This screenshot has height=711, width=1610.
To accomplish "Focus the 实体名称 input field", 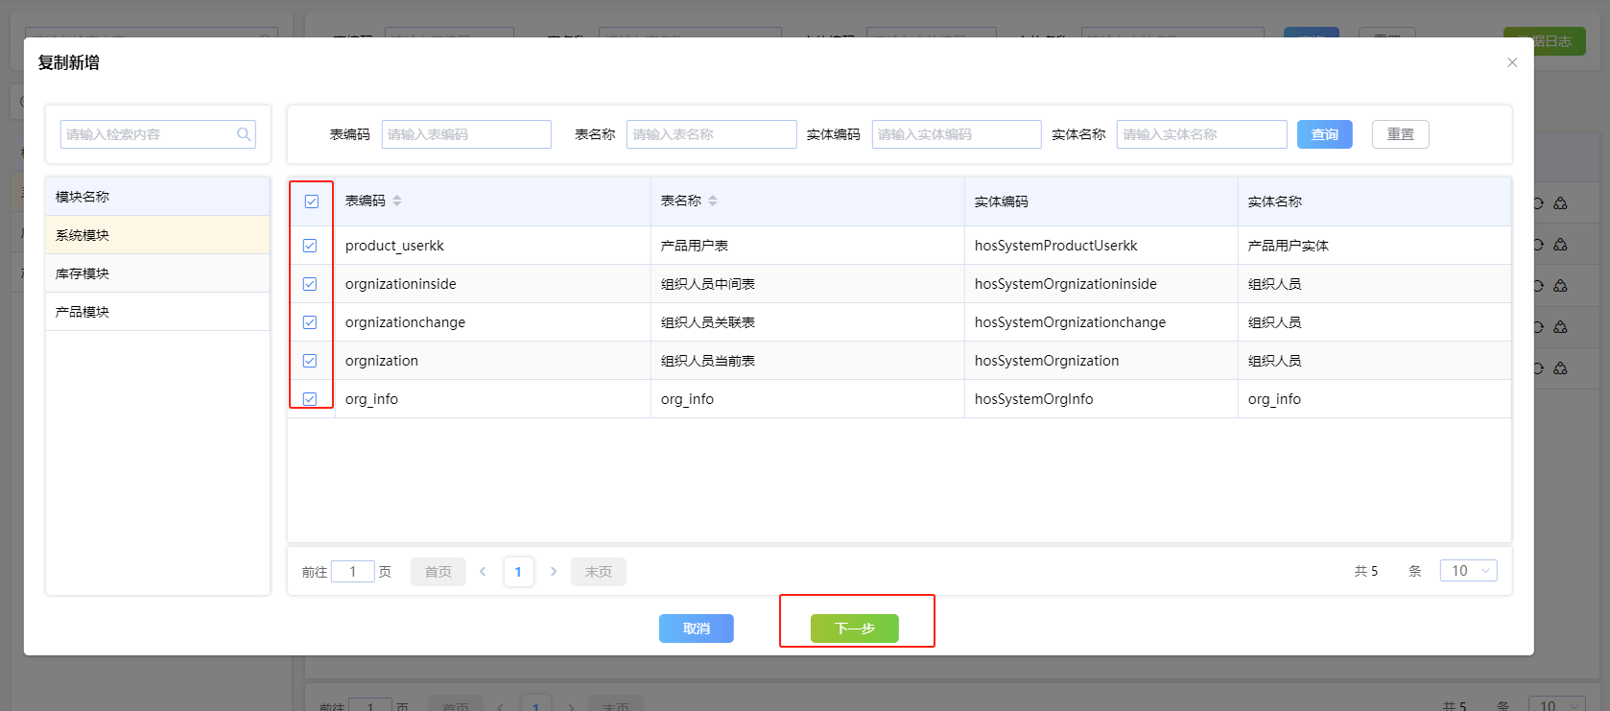I will (1201, 134).
